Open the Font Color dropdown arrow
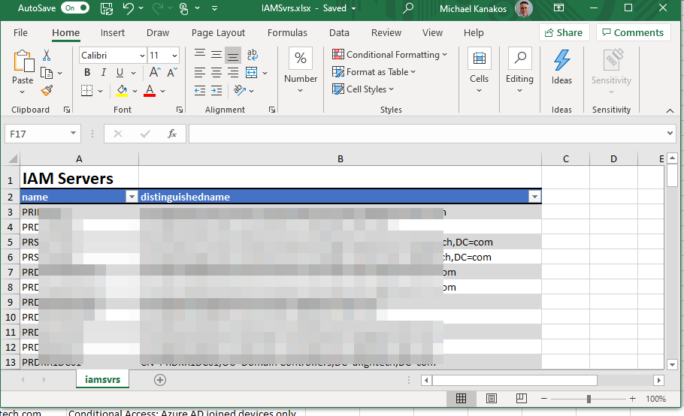 162,91
